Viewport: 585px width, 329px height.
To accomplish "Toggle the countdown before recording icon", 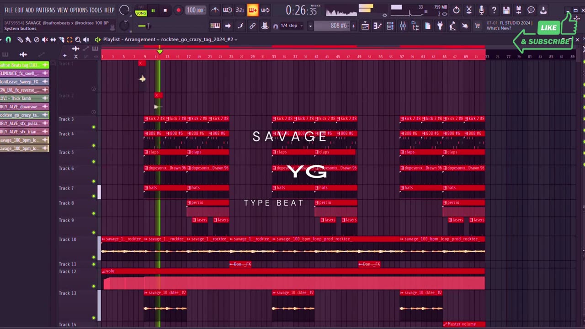I will click(239, 10).
